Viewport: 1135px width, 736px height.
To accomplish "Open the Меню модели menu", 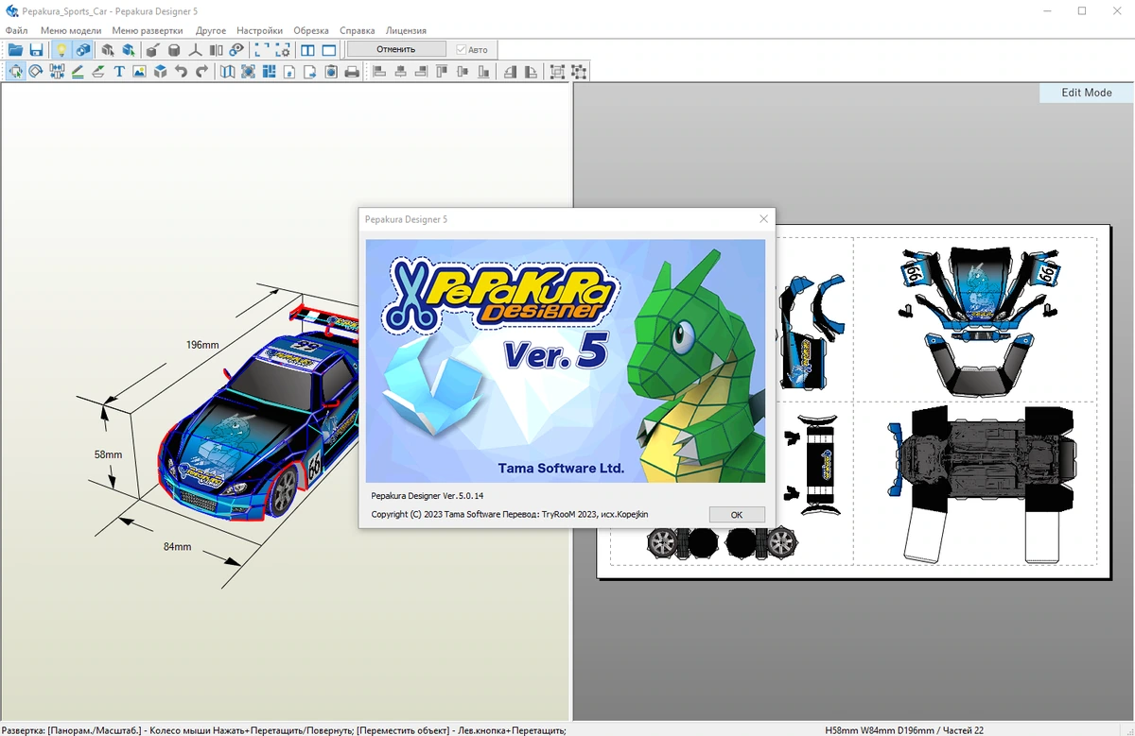I will pos(71,30).
